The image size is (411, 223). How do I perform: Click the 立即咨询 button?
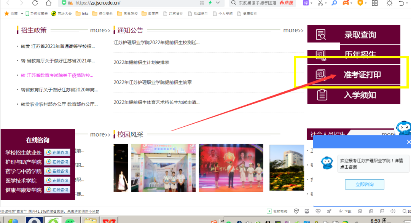(364, 185)
